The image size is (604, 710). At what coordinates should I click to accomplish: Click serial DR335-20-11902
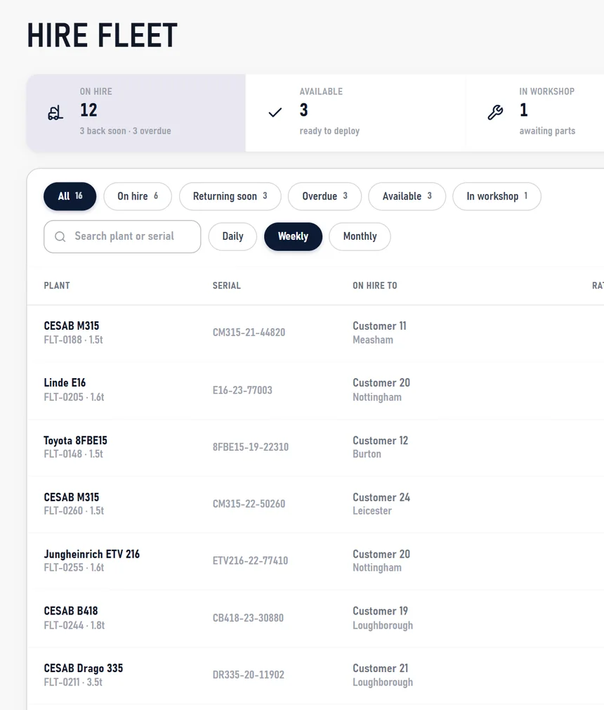[249, 675]
